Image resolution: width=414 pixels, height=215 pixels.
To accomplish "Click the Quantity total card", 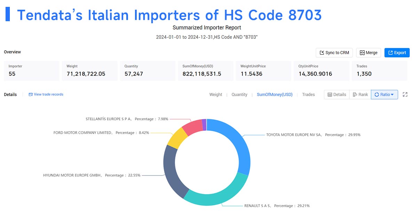I will 148,71.
